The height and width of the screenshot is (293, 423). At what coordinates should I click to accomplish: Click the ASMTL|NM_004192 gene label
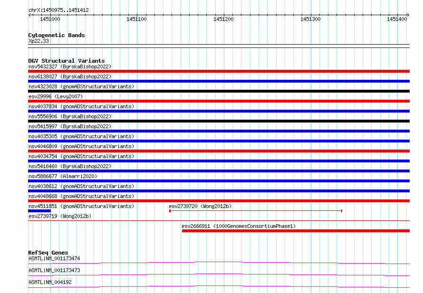50,282
